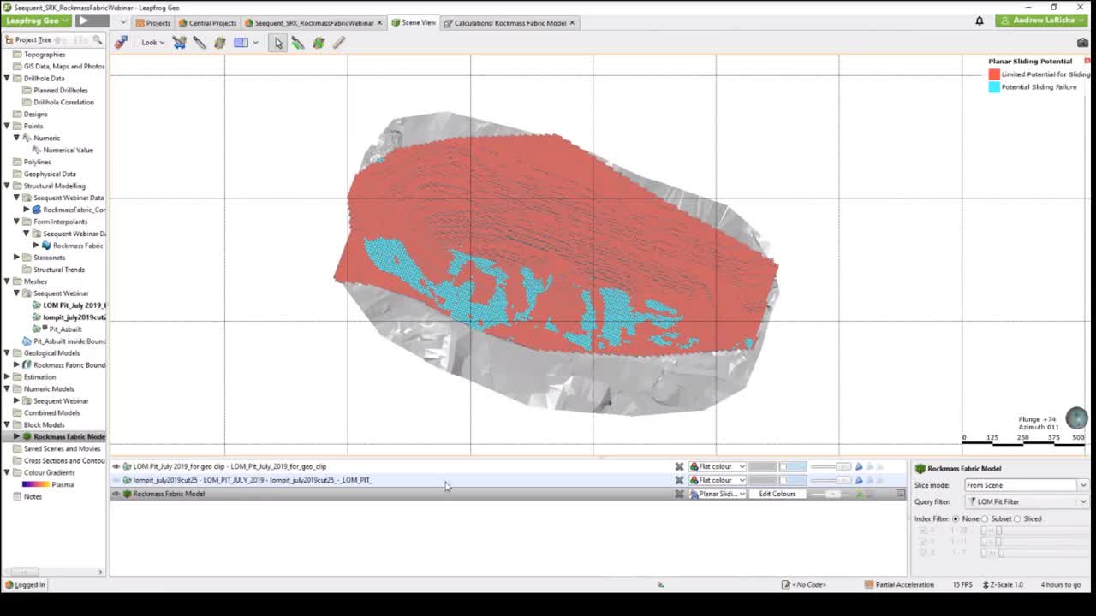Open the Leapfrog Geo main menu dropdown

[37, 21]
